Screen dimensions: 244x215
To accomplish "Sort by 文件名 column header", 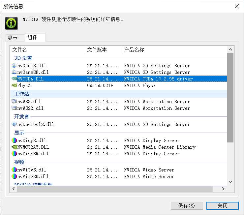I will [47, 49].
